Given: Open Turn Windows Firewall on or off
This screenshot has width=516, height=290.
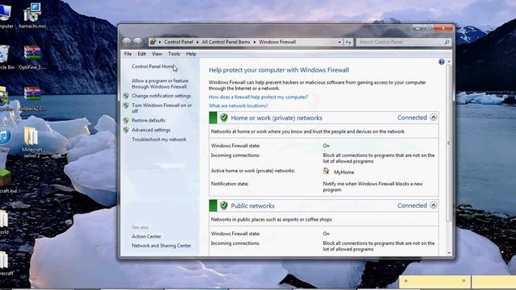Looking at the screenshot, I should (x=161, y=108).
